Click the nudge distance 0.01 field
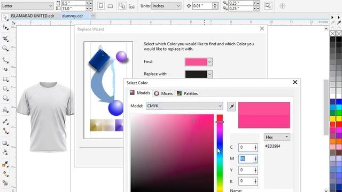The image size is (342, 192). (202, 6)
